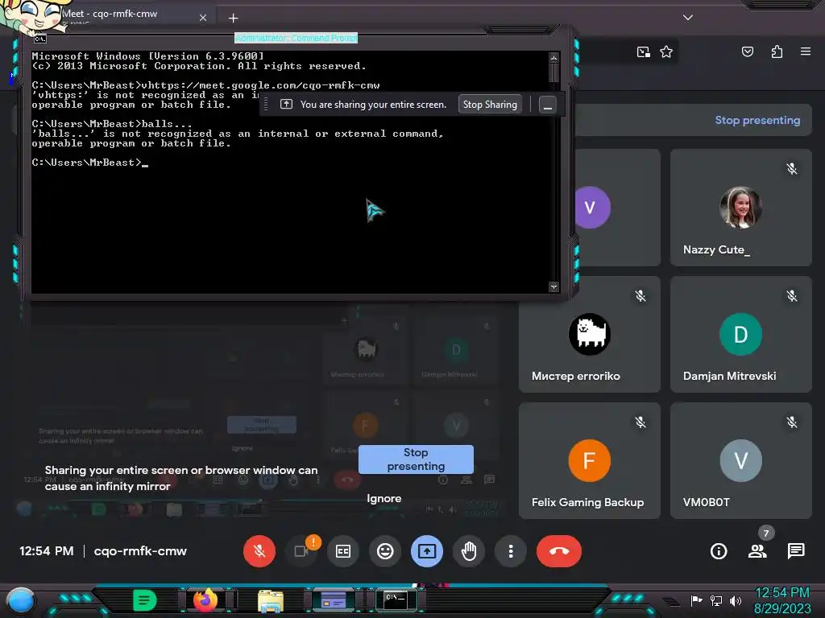This screenshot has height=618, width=825.
Task: Raise hand in the meeting
Action: pyautogui.click(x=469, y=551)
